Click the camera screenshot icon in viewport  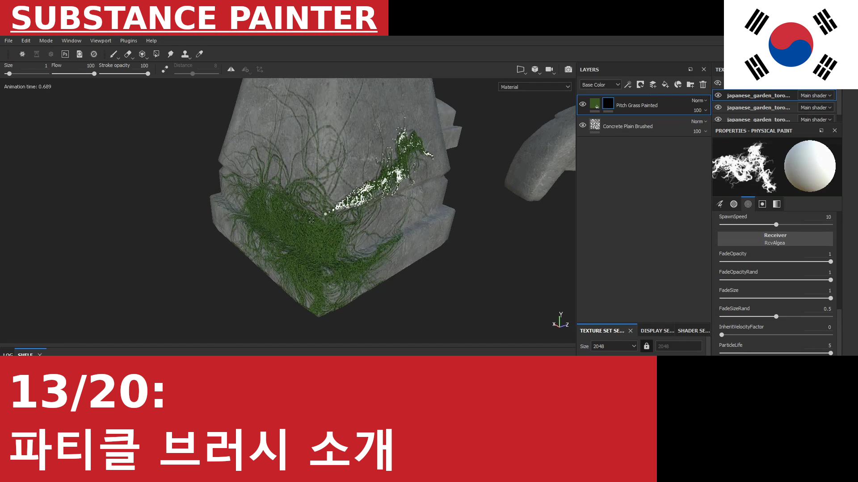[568, 69]
